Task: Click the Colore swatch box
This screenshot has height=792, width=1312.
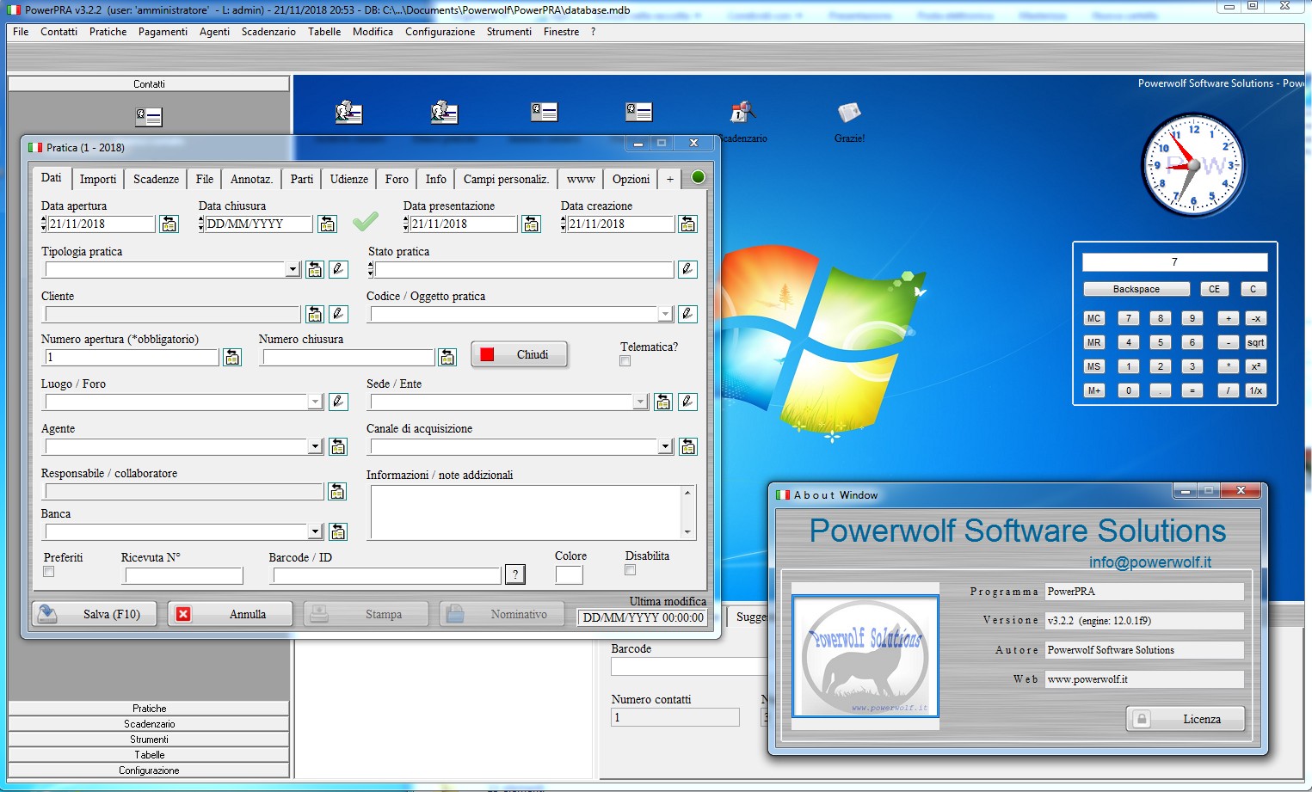Action: pyautogui.click(x=569, y=574)
